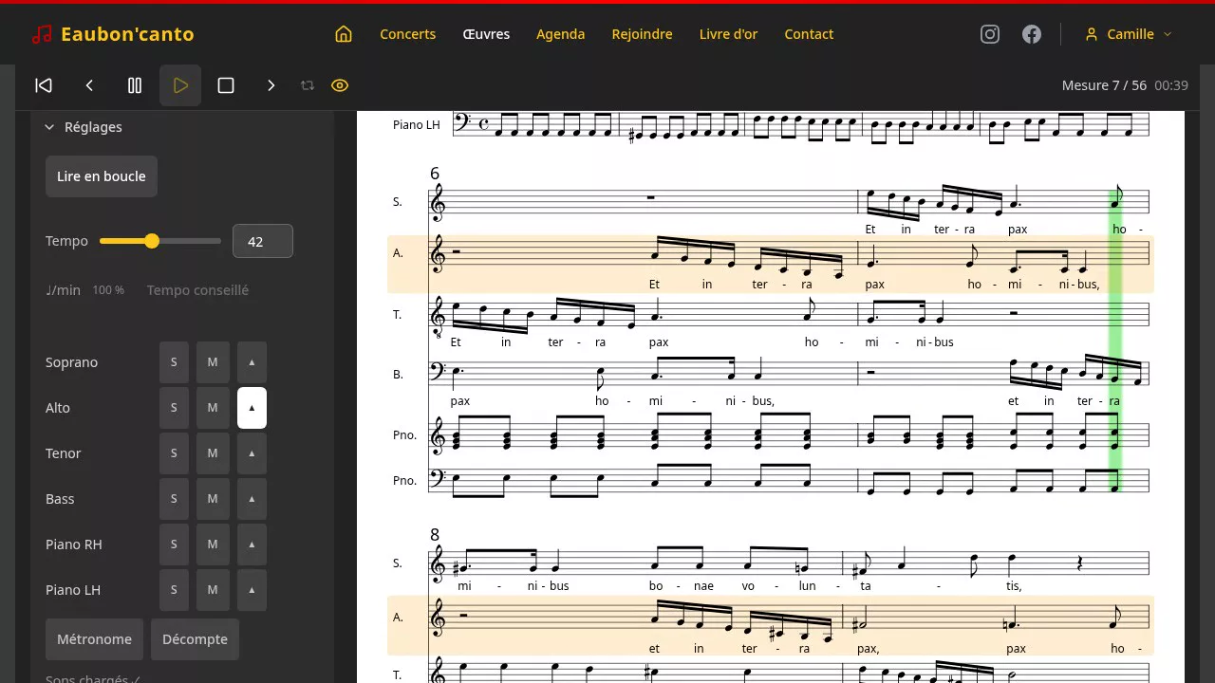Toggle Bass triangle highlight button
Image resolution: width=1215 pixels, height=683 pixels.
click(252, 499)
